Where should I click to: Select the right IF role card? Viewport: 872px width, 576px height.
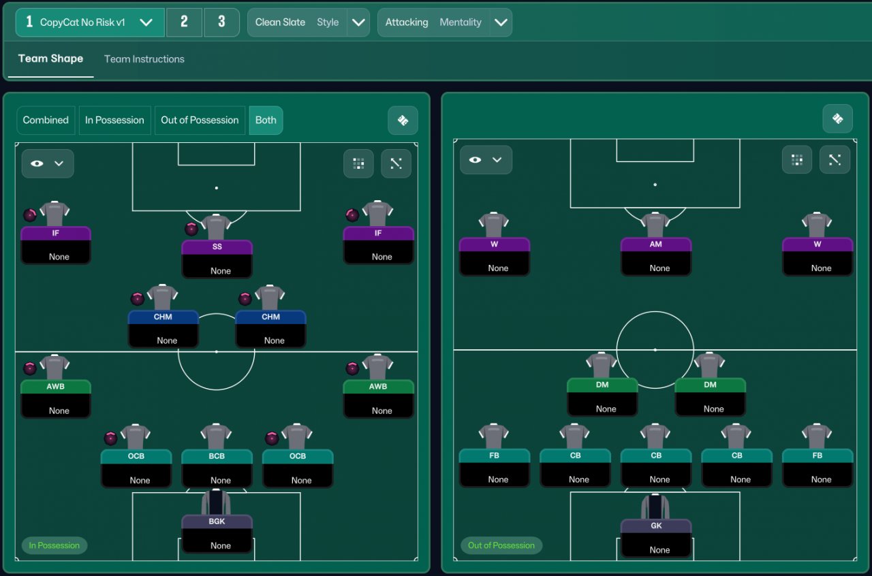pos(378,245)
